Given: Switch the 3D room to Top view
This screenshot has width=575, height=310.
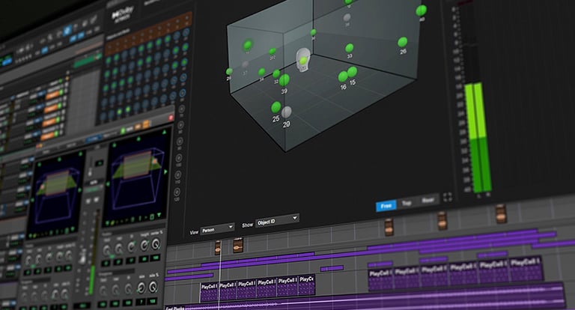Looking at the screenshot, I should click(407, 203).
